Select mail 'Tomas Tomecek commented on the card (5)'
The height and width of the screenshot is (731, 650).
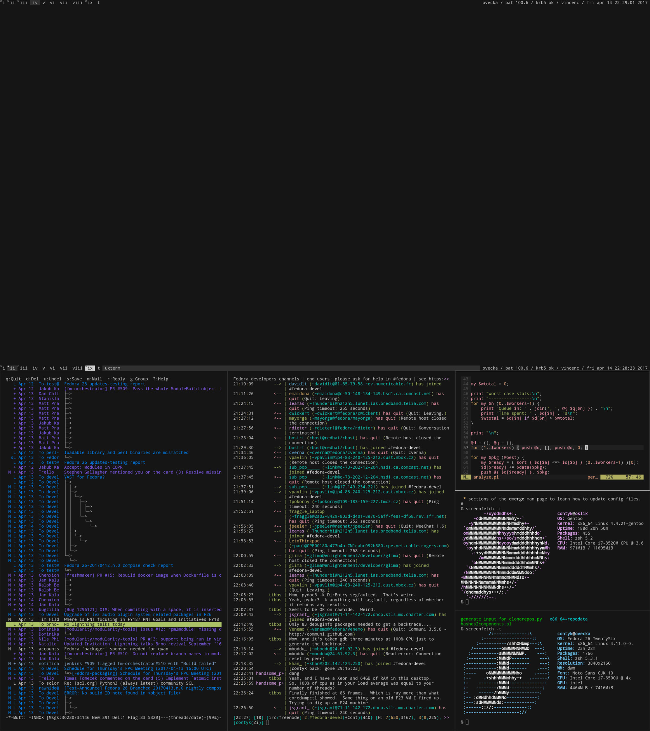114,678
